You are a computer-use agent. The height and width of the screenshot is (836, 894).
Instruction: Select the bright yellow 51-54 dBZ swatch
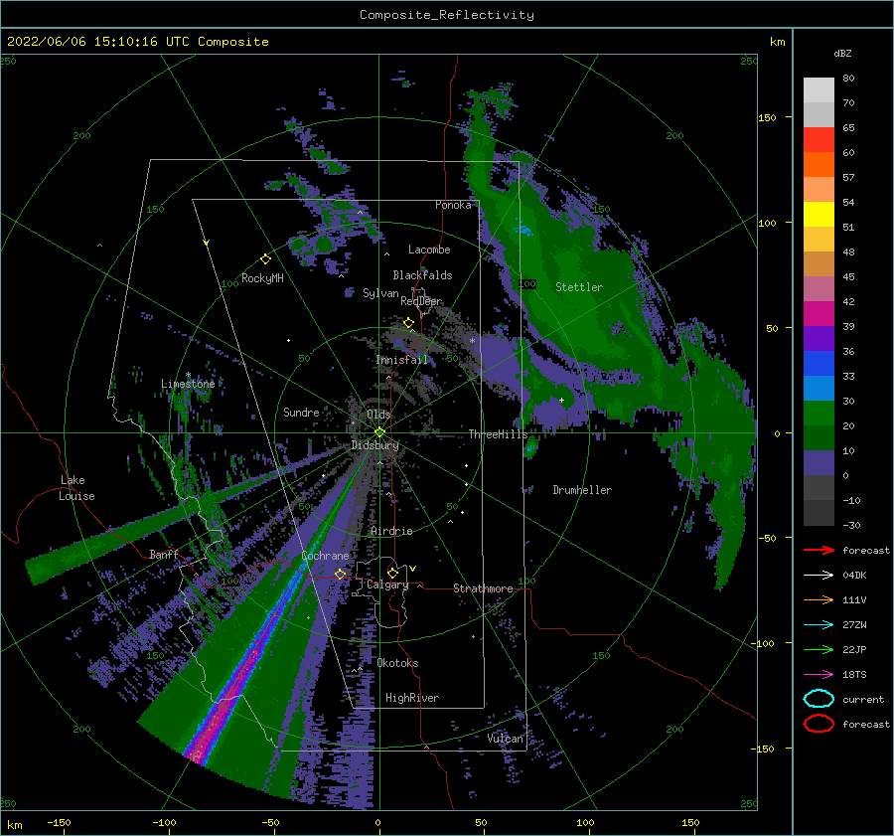tap(819, 215)
